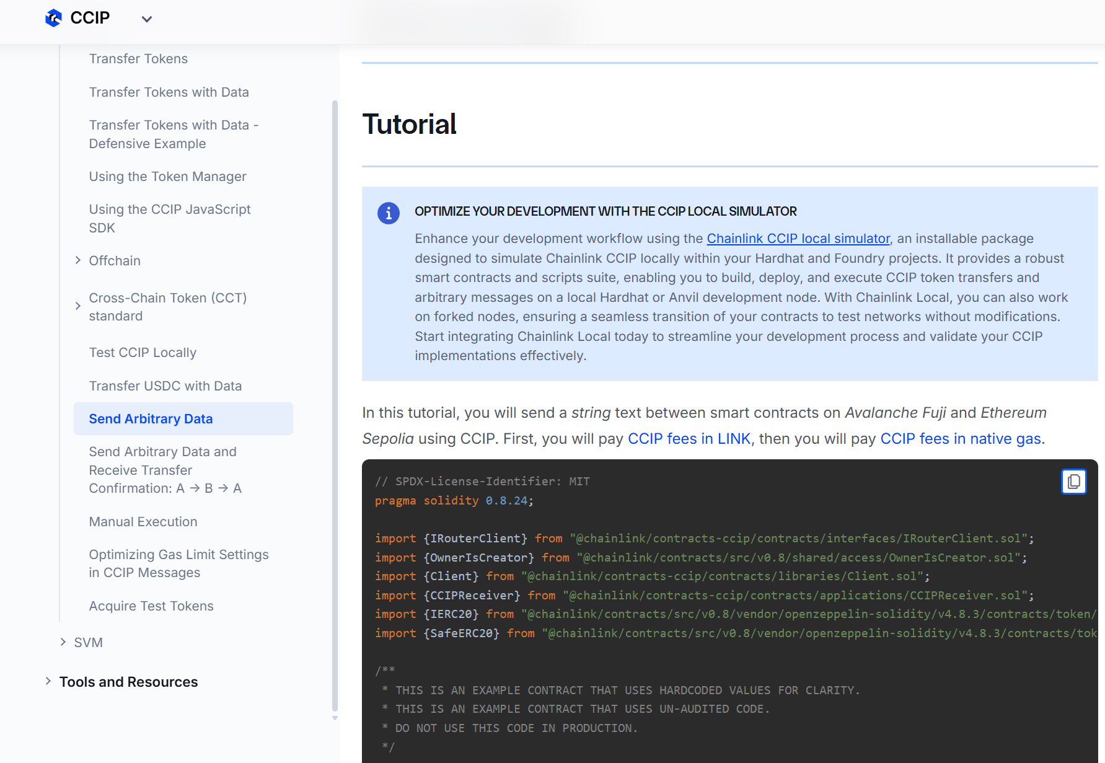
Task: Click the SafeERC20 import line
Action: click(x=736, y=633)
